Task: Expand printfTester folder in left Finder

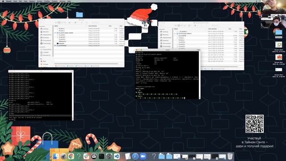Action: (x=55, y=46)
